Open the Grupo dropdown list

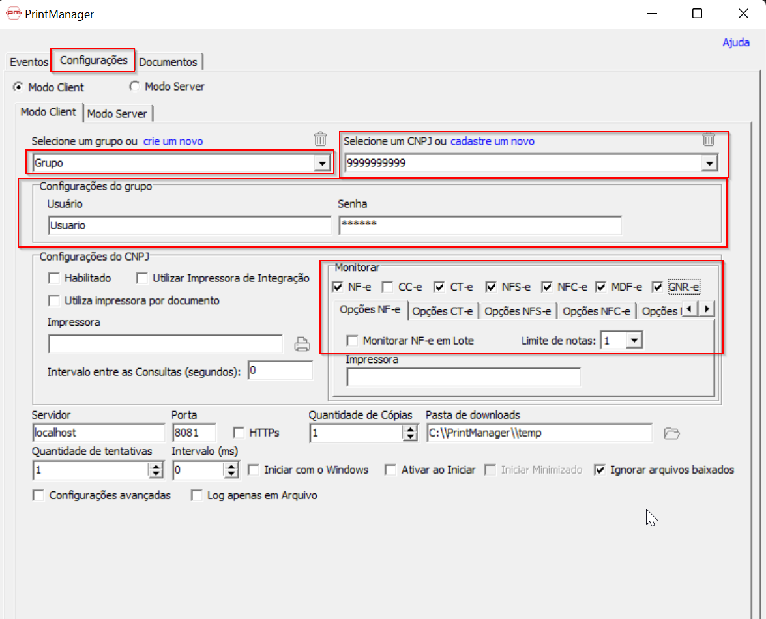pyautogui.click(x=323, y=162)
